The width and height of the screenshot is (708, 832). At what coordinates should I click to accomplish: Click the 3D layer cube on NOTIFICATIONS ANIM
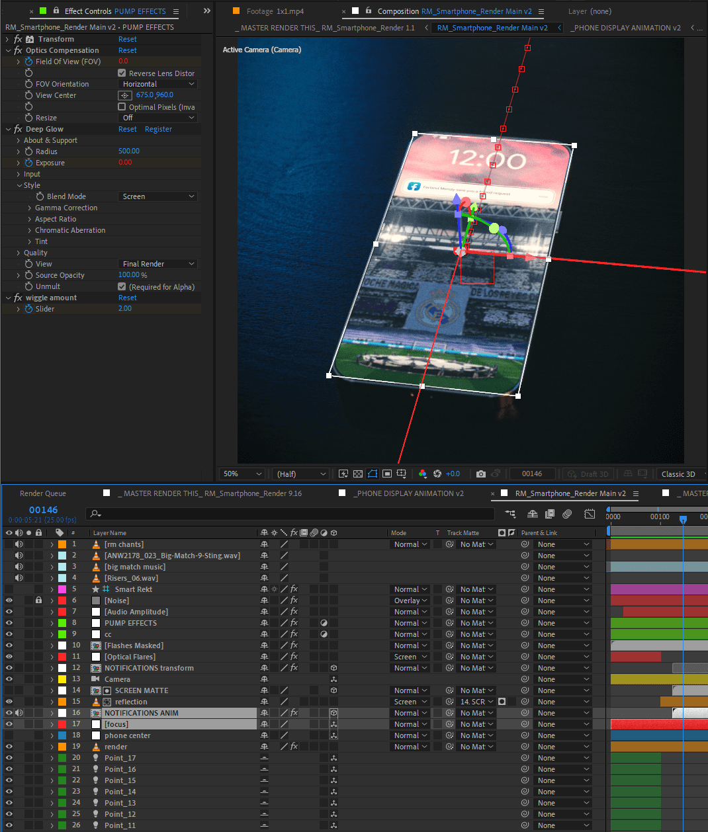tap(334, 713)
